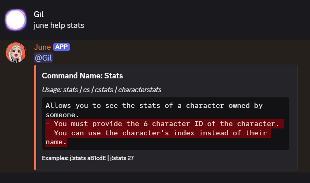Click the June bot username
The image size is (310, 183).
(x=43, y=47)
